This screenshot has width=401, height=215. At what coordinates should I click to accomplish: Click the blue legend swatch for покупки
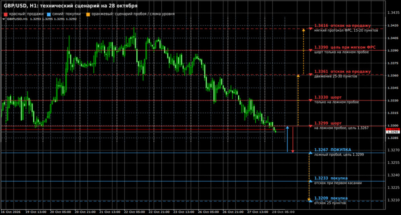(49, 14)
